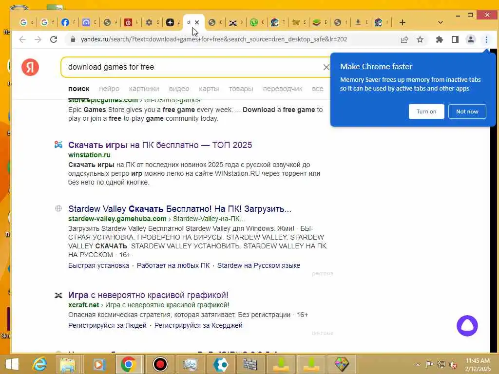Click the muted volume tray icon

coord(453,365)
